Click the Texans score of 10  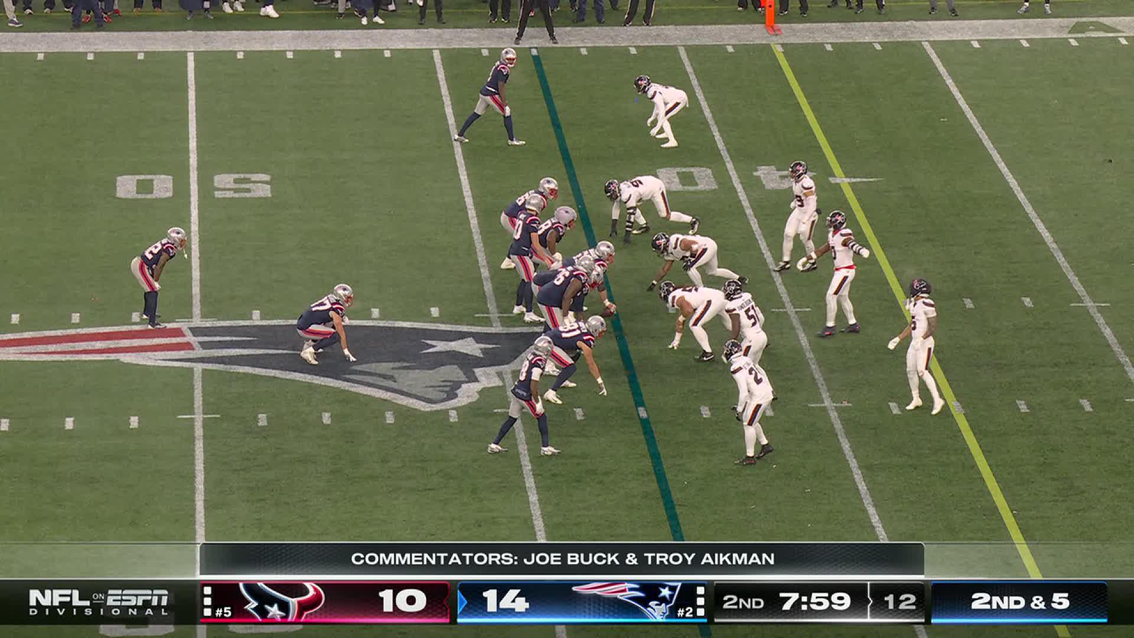click(402, 601)
